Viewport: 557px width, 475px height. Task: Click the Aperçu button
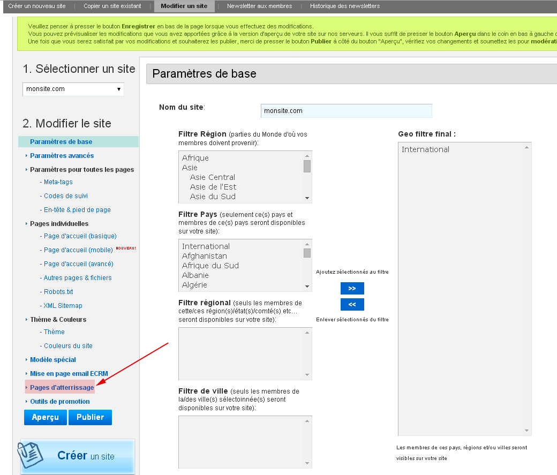[45, 417]
